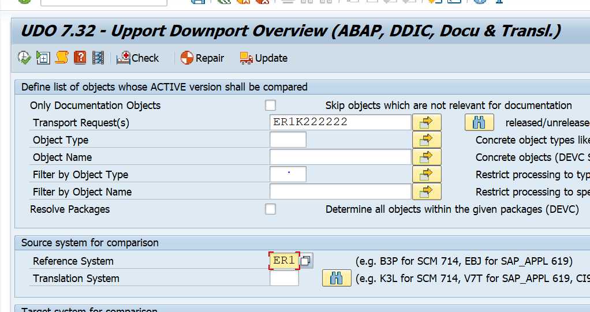Image resolution: width=590 pixels, height=312 pixels.
Task: Enable Only Documentation Objects checkbox
Action: [270, 106]
